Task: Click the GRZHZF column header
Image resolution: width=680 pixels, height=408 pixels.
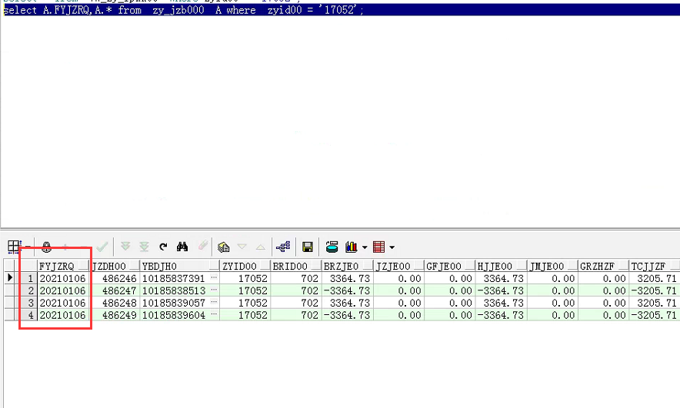Action: point(603,266)
